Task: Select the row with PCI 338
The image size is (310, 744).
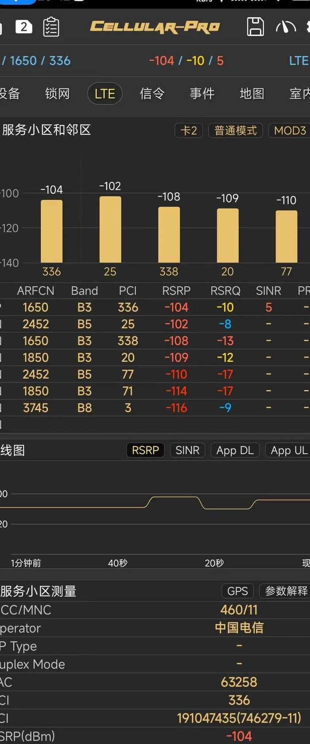Action: (x=155, y=341)
